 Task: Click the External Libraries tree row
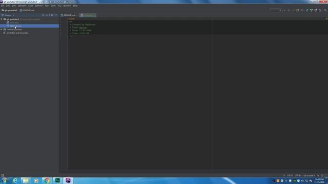[29, 30]
